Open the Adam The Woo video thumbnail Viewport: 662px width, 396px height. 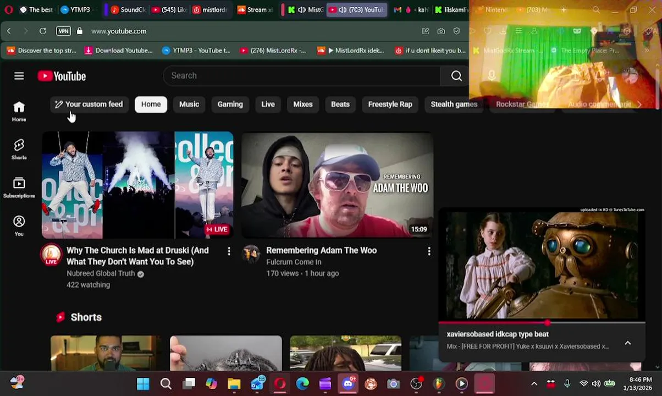click(x=337, y=185)
